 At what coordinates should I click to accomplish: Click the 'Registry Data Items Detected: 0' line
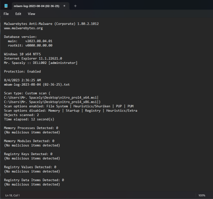click(x=34, y=180)
